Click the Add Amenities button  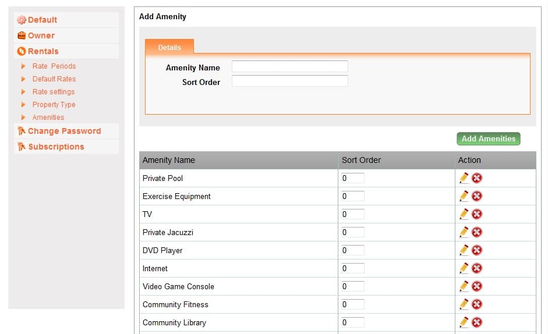(x=488, y=138)
